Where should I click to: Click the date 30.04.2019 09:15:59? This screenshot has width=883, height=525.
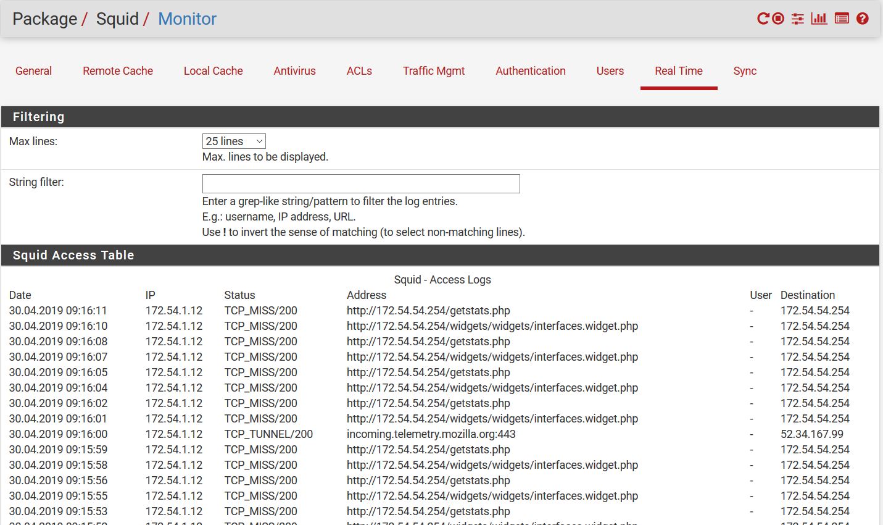58,450
